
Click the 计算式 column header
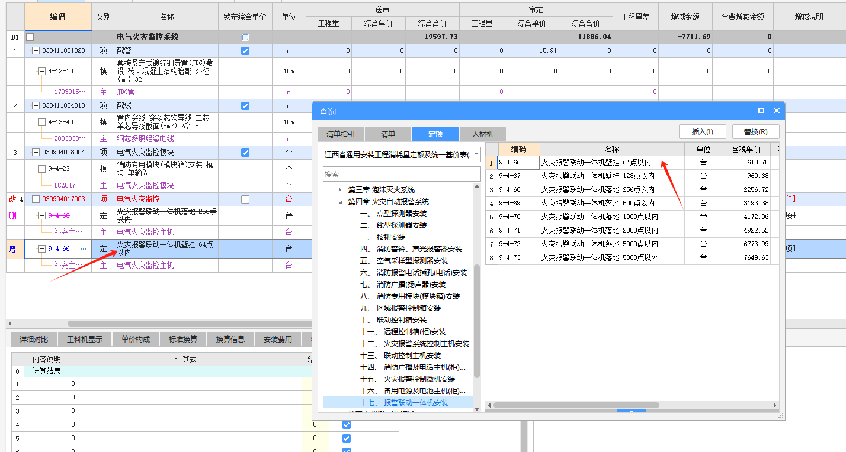pos(185,359)
